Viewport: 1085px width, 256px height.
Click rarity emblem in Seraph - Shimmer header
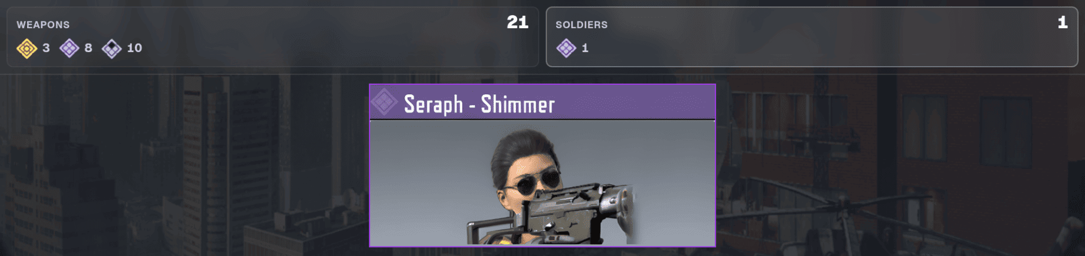click(x=384, y=102)
